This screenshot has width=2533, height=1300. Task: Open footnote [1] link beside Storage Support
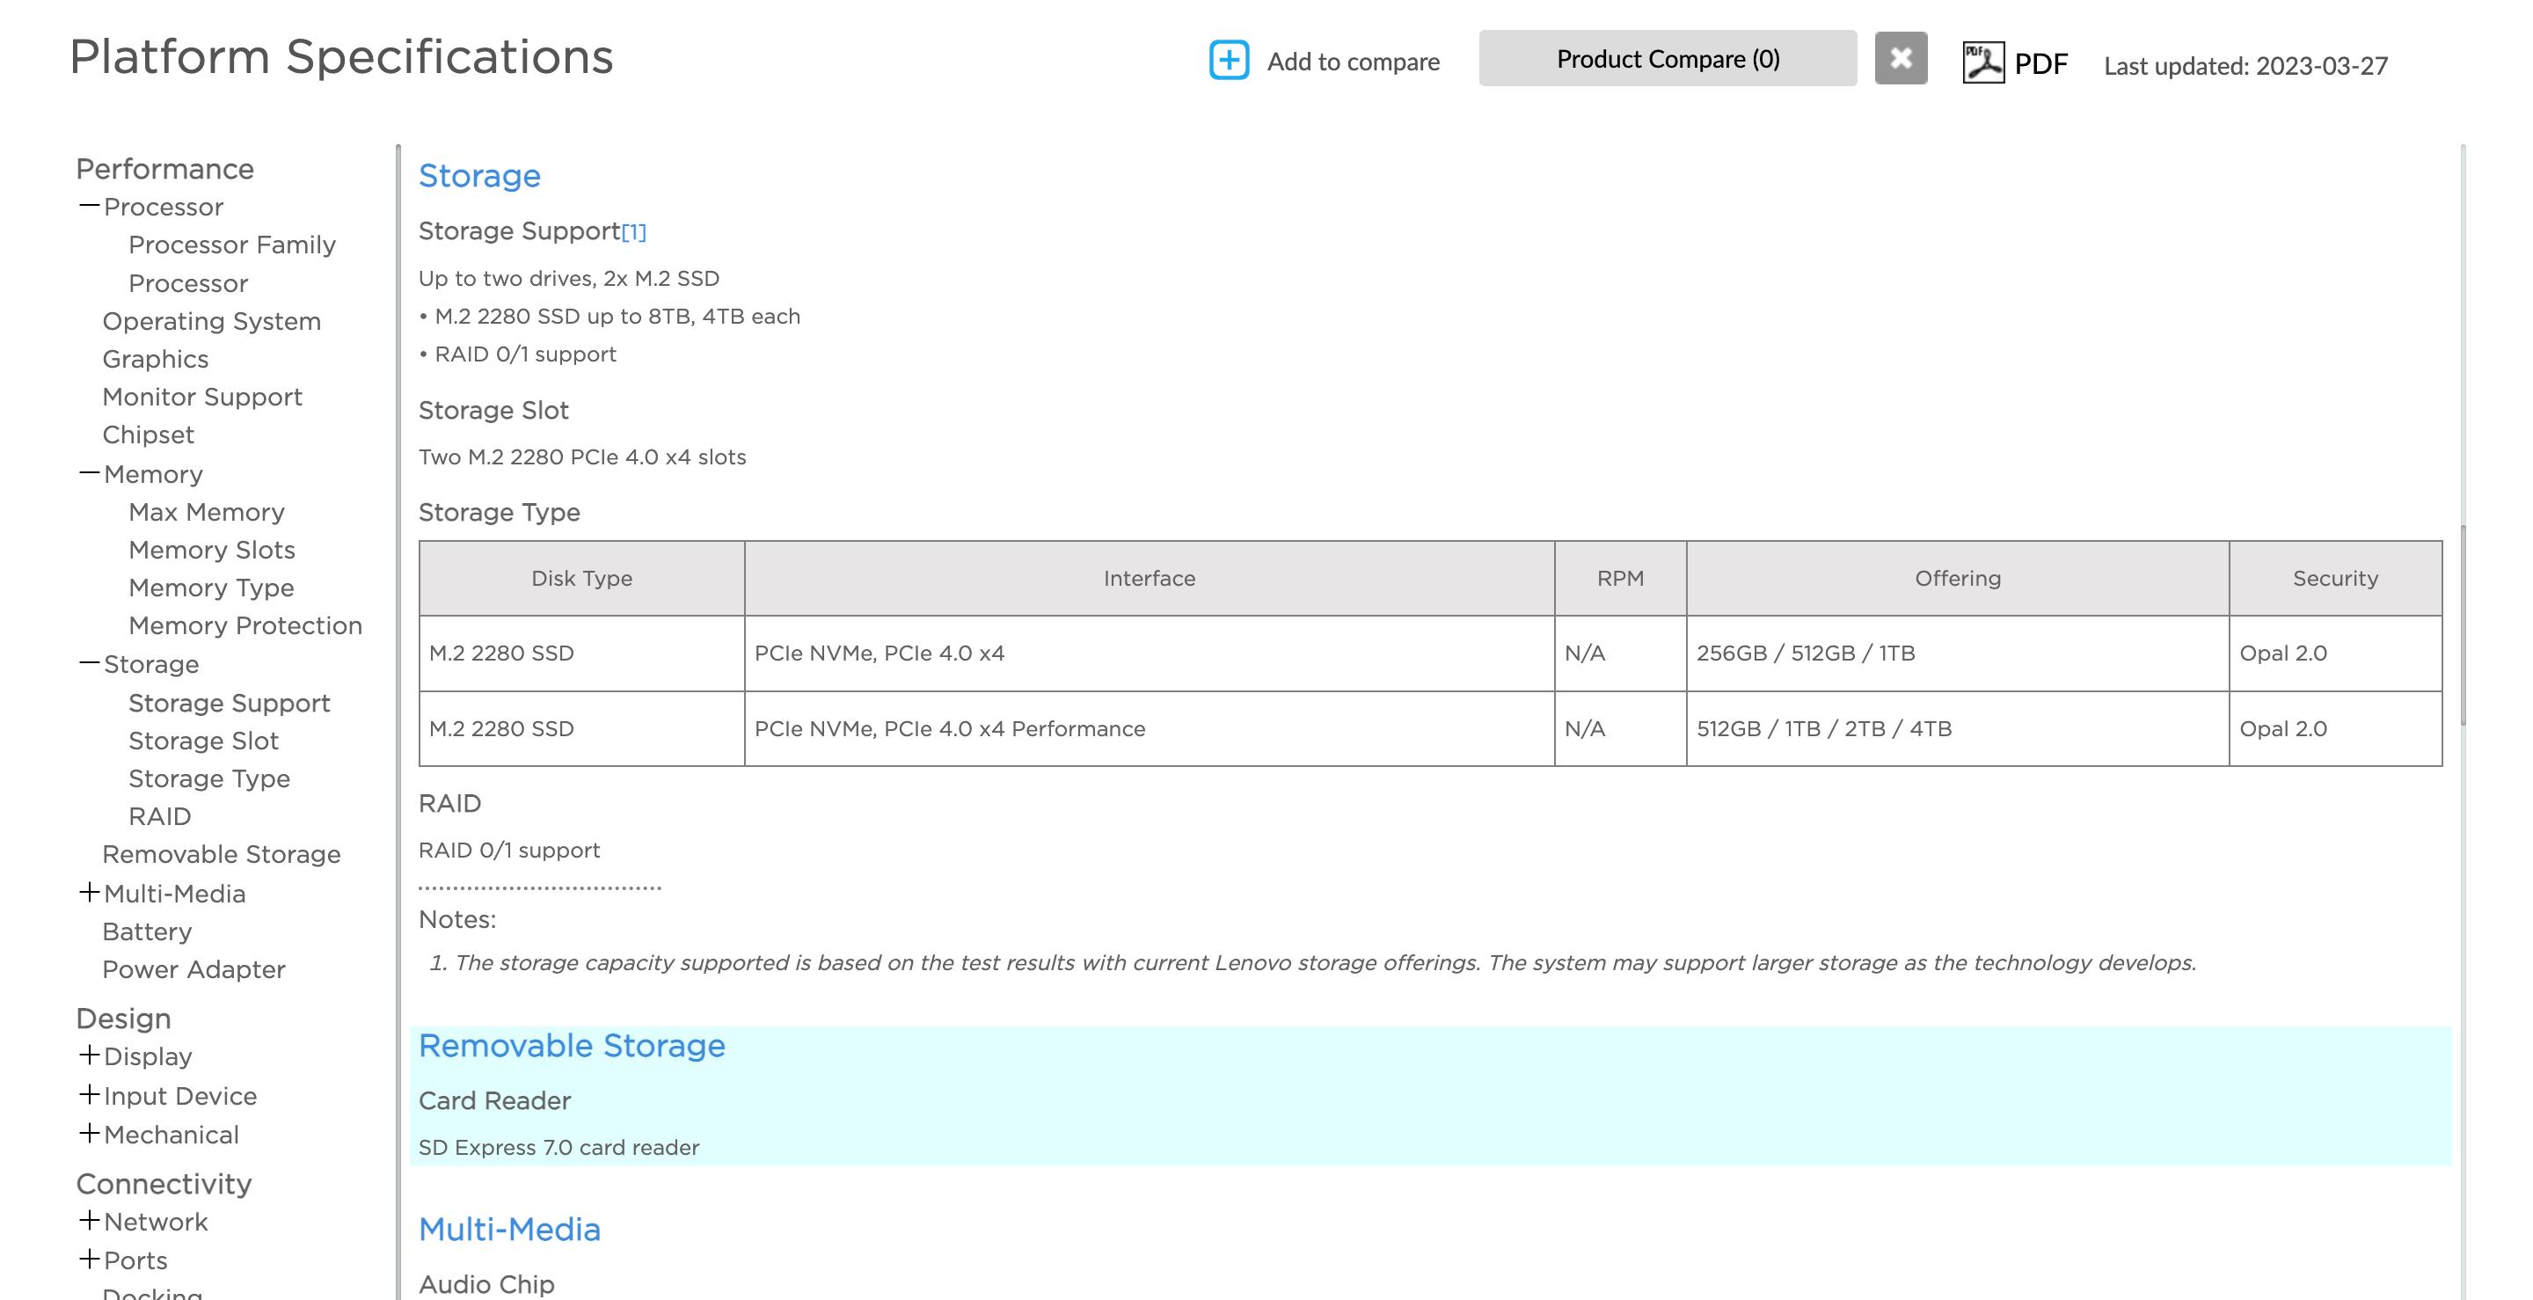tap(633, 232)
